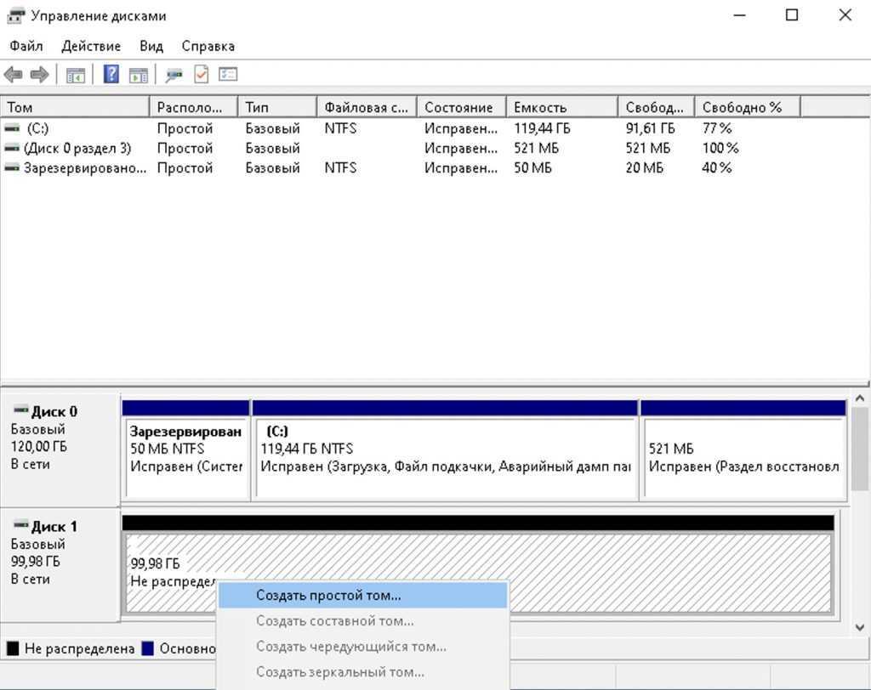Sort list by Емкость column header
This screenshot has width=871, height=690.
[x=561, y=107]
